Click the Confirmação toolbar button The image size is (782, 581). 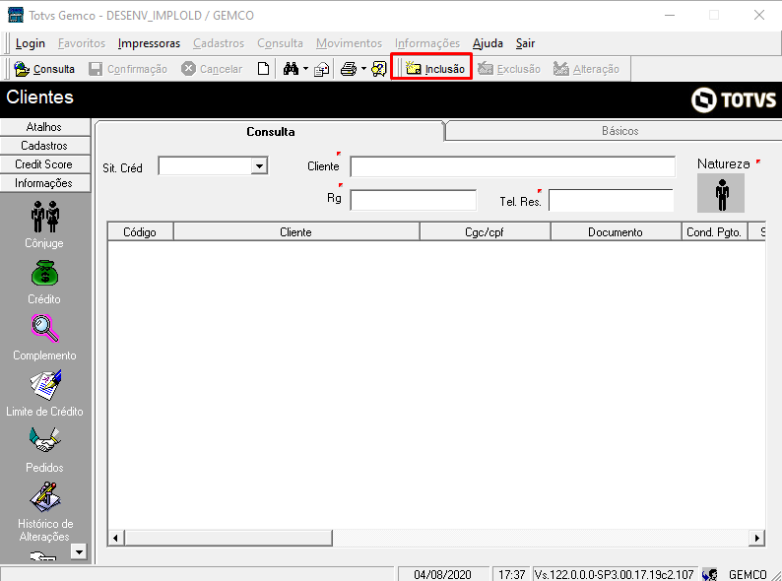[128, 69]
